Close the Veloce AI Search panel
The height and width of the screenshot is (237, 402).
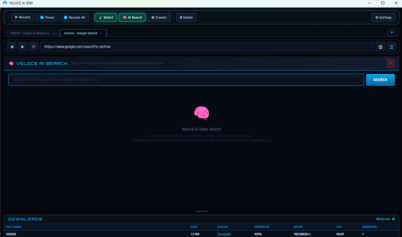click(391, 63)
